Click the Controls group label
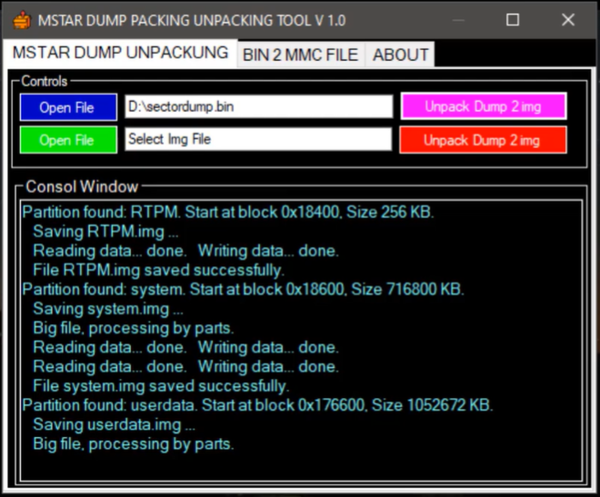600x497 pixels. [45, 81]
